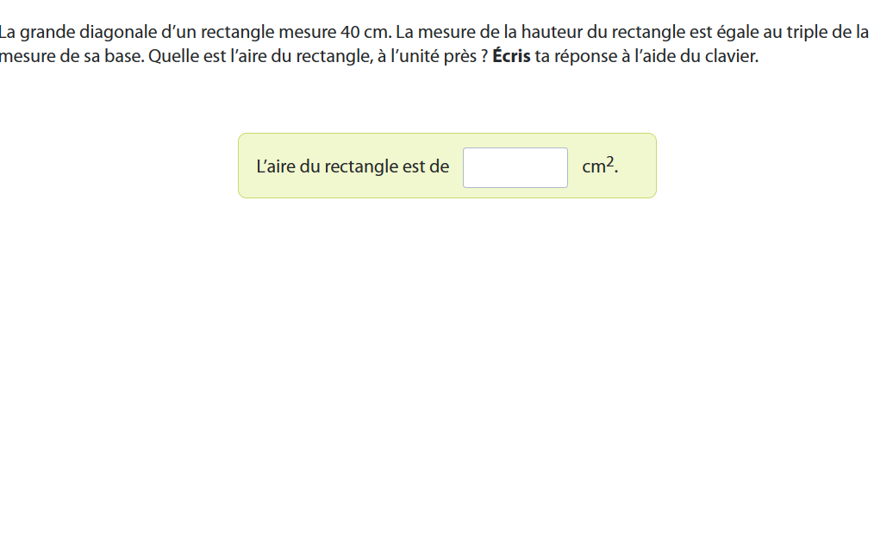Click the bold word "Écris"

coord(511,58)
